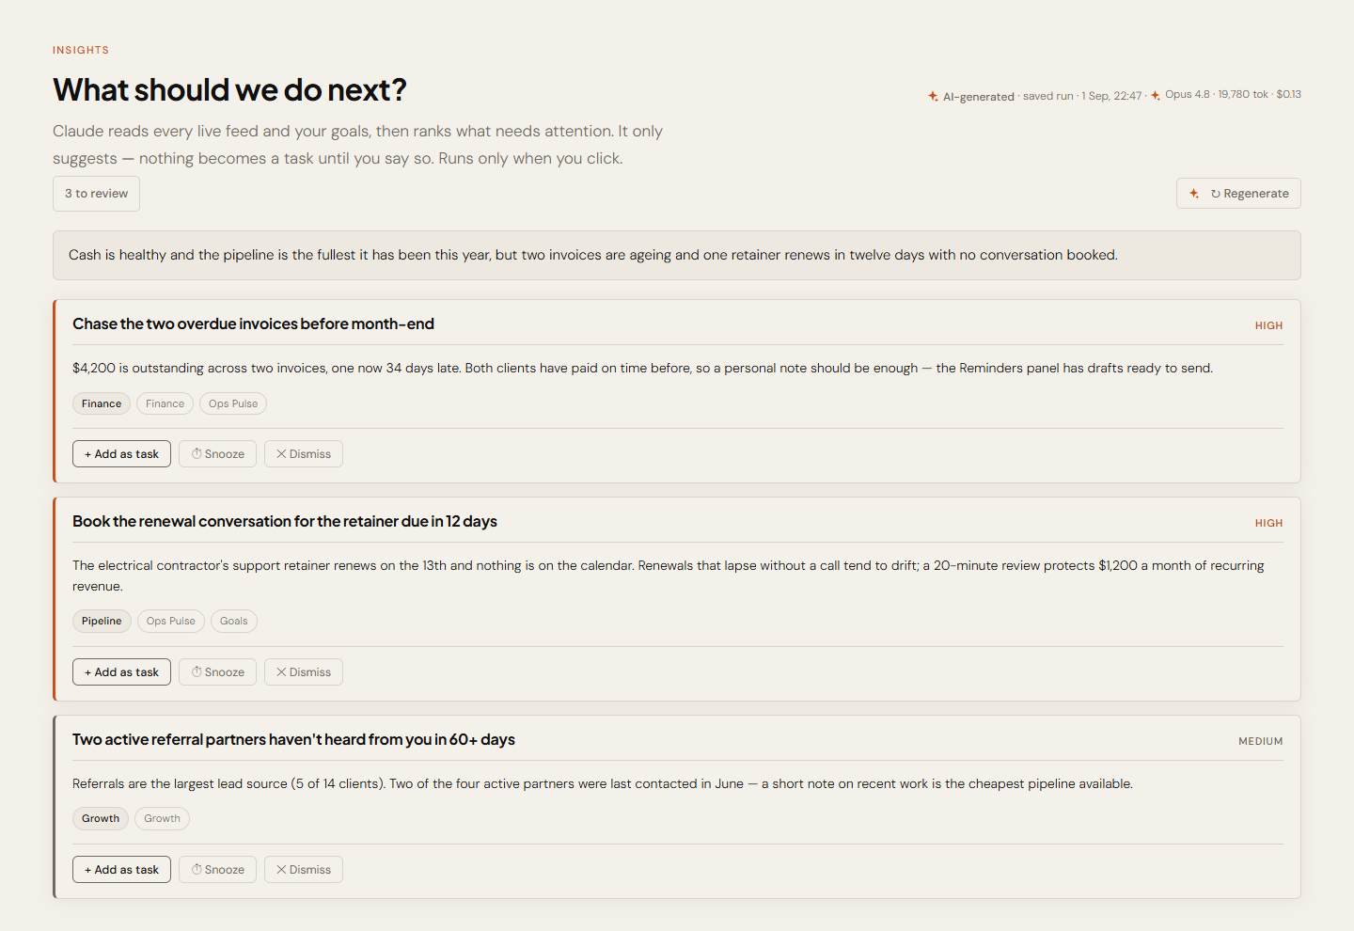The width and height of the screenshot is (1354, 931).
Task: Dismiss the referral partners insight
Action: 303,870
